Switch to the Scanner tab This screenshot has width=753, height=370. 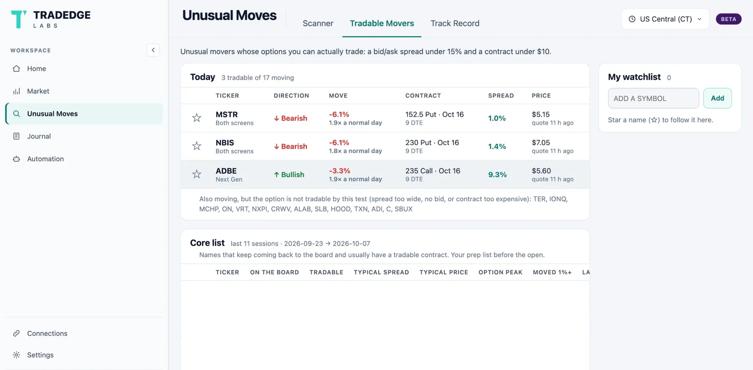pos(318,24)
